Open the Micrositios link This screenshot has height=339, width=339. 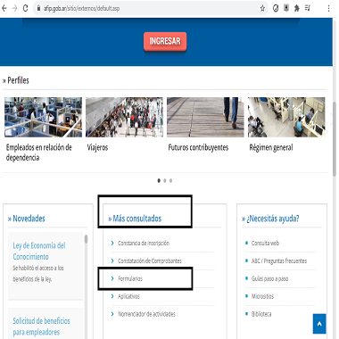(x=262, y=296)
